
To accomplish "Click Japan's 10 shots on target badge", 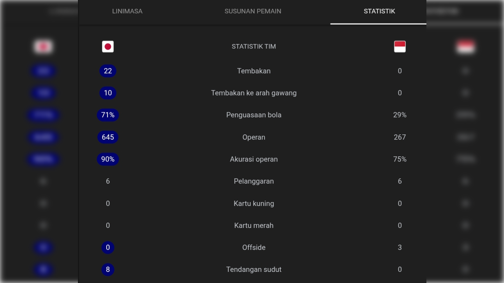I will (108, 93).
